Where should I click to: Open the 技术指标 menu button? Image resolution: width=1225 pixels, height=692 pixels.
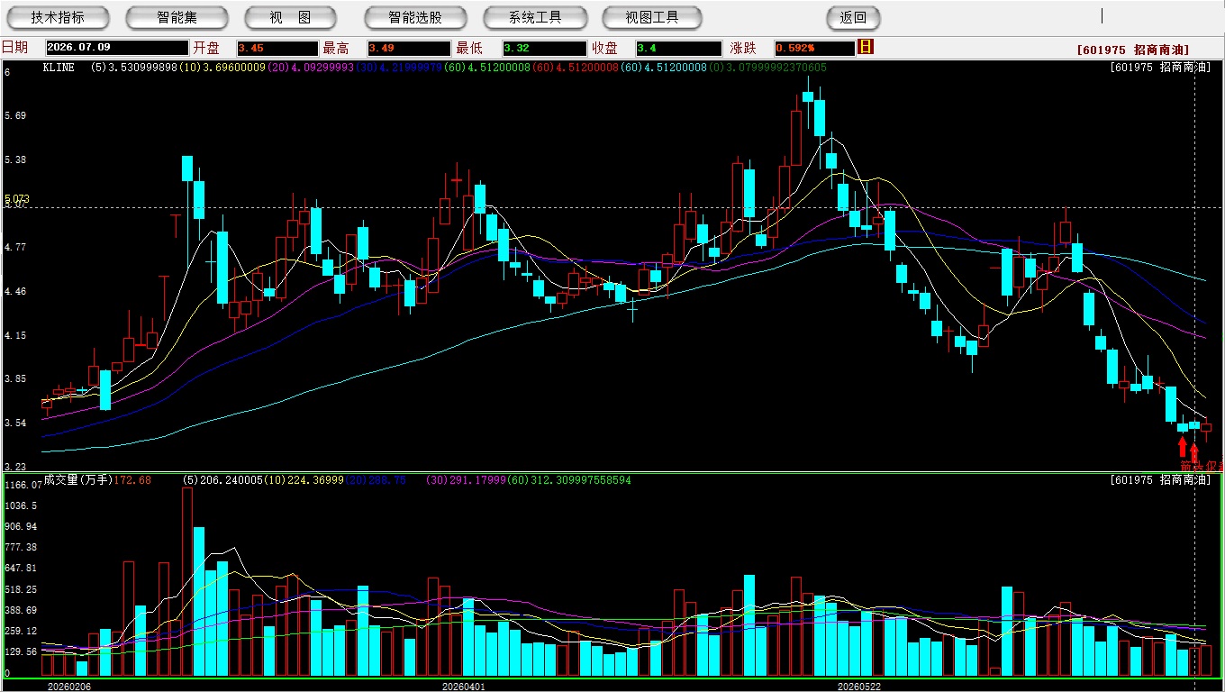click(x=58, y=17)
